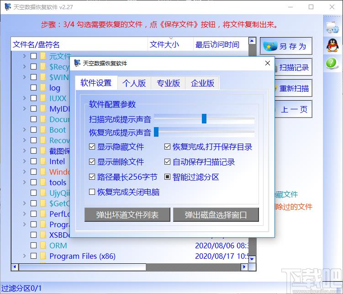Click the file list scroll-down arrow
The width and height of the screenshot is (343, 294).
(252, 259)
